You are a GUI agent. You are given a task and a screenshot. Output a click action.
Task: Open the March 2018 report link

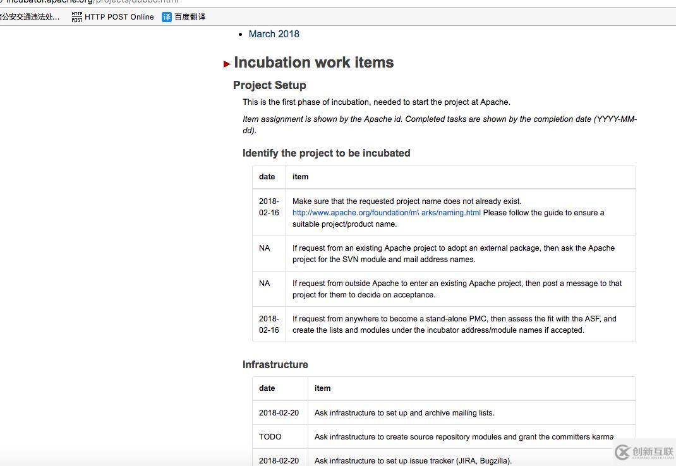pyautogui.click(x=274, y=34)
